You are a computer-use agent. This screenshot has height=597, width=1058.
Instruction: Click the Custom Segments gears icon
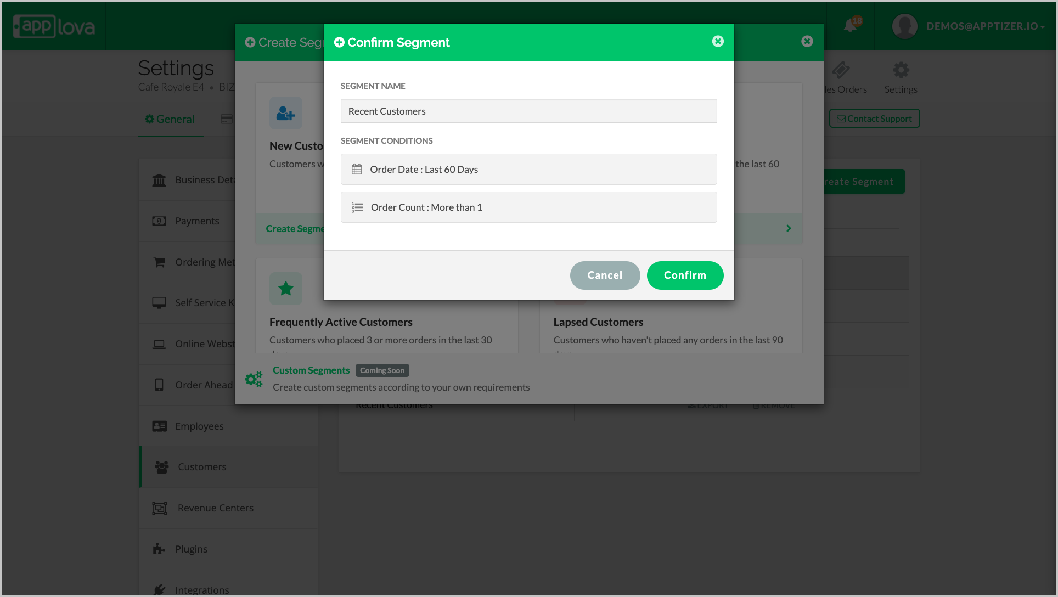point(254,379)
